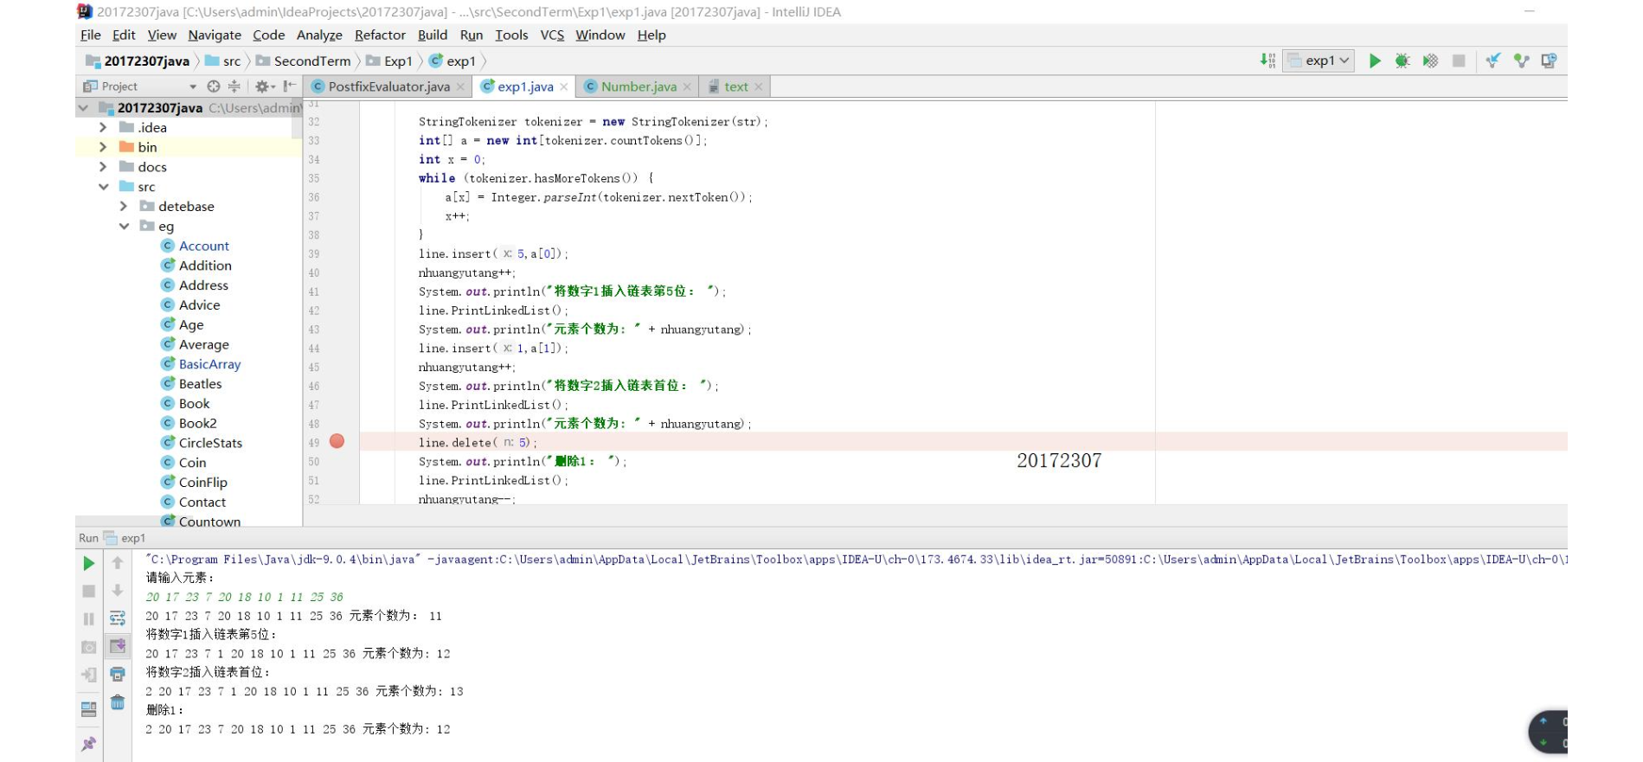The image size is (1643, 762).
Task: Click the exp1 class breadcrumb
Action: click(452, 61)
